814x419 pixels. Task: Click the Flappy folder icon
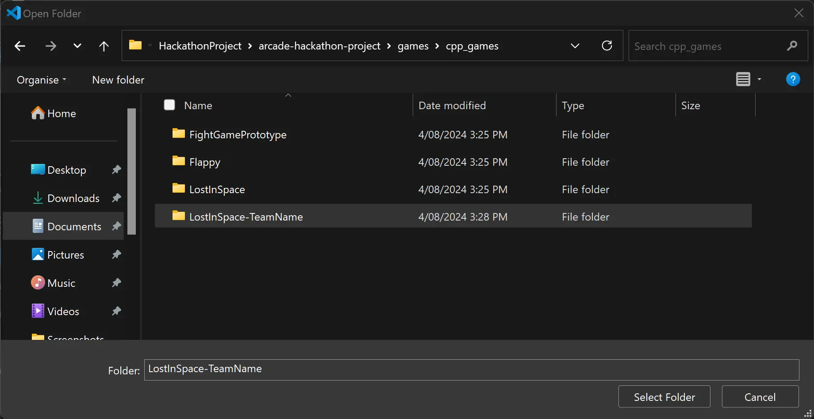tap(179, 160)
